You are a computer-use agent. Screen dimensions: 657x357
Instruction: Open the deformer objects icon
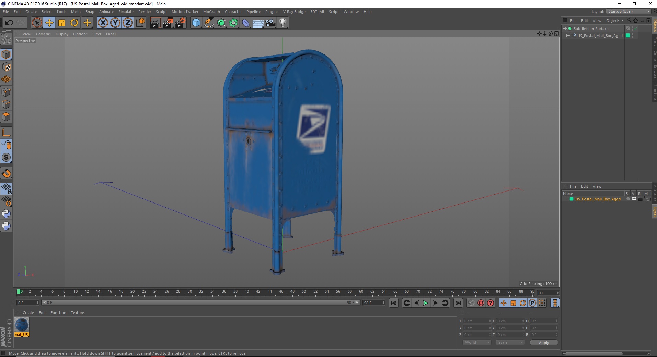[x=246, y=23]
